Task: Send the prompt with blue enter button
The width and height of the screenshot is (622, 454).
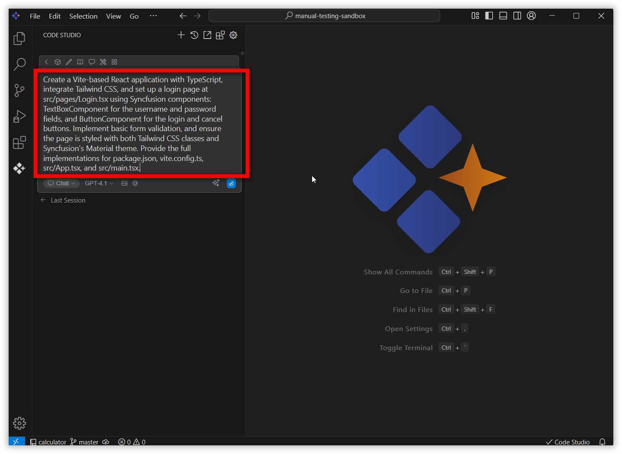Action: 232,184
